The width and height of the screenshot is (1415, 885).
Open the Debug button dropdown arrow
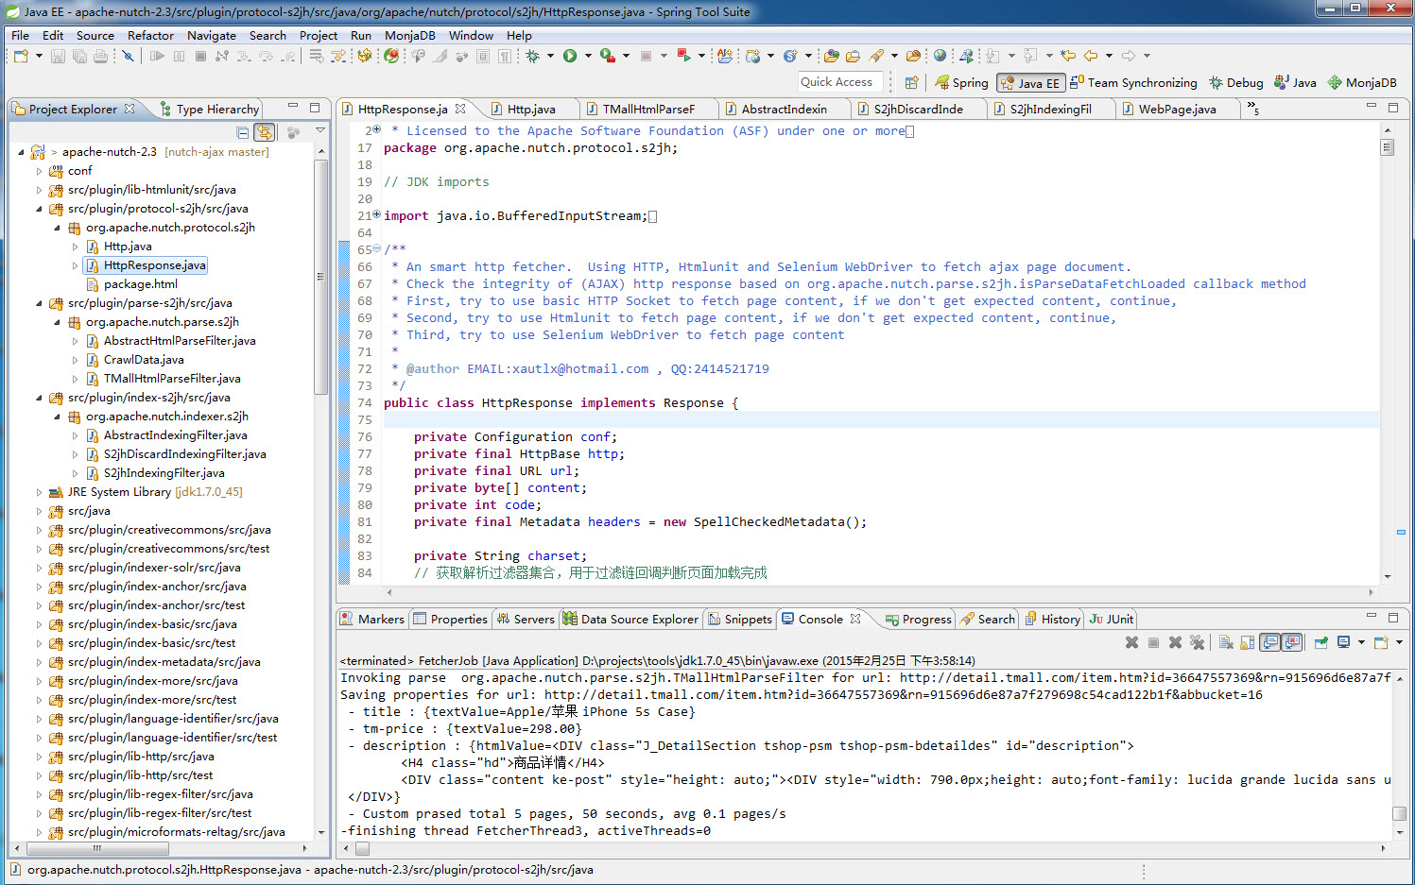click(550, 57)
